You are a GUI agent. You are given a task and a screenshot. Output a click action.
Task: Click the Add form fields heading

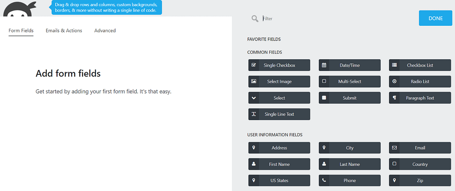[68, 73]
